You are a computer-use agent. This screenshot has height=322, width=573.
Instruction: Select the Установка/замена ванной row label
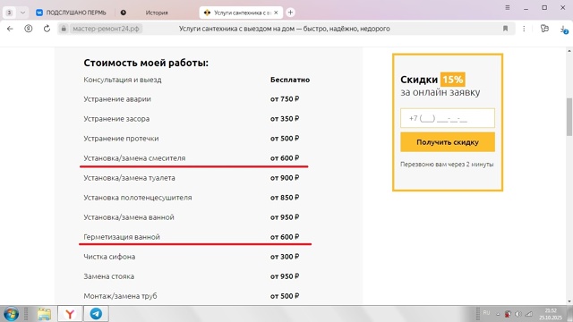click(129, 217)
